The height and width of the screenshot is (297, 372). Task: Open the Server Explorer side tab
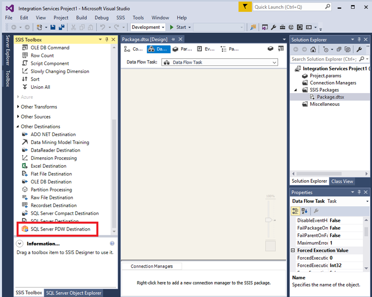[8, 50]
